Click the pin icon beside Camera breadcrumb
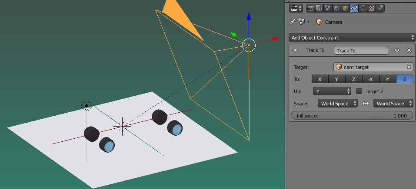The width and height of the screenshot is (416, 189). (x=293, y=22)
